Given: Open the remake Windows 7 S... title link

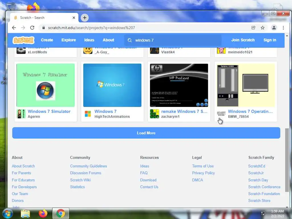Looking at the screenshot, I should 184,111.
